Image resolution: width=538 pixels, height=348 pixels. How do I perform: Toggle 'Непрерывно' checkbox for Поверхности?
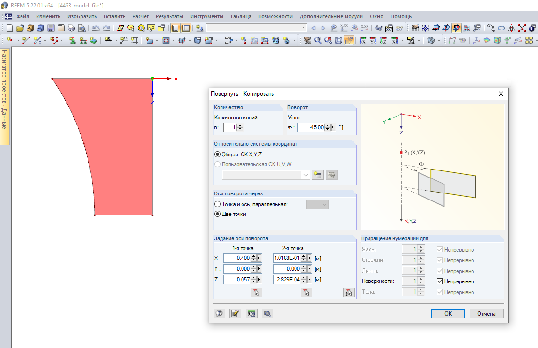[440, 281]
